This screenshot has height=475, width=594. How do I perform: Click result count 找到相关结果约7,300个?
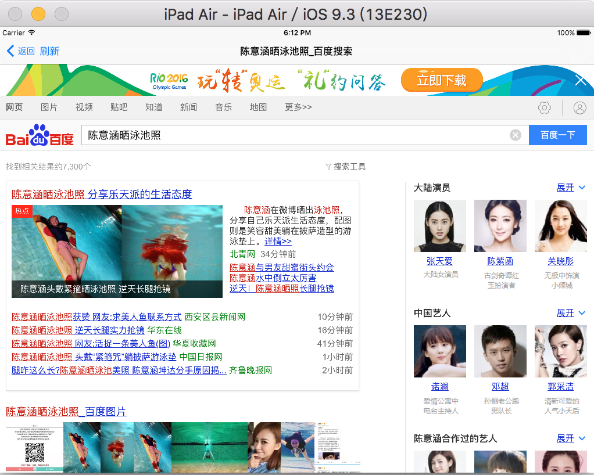point(48,167)
